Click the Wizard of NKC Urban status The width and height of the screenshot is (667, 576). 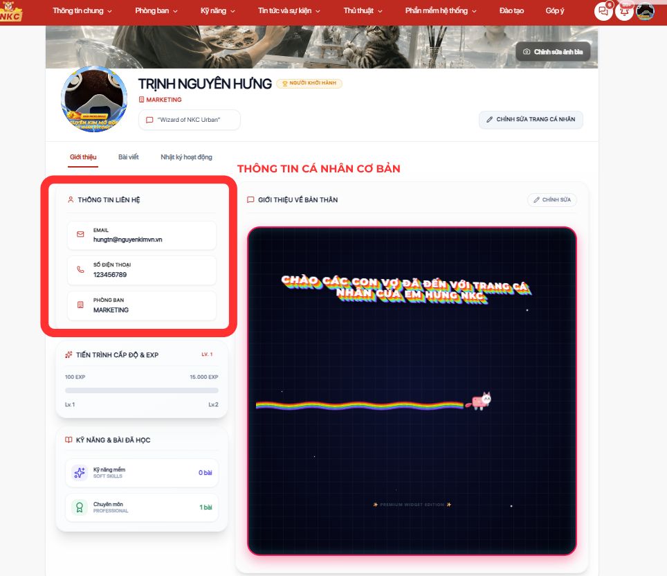(190, 120)
